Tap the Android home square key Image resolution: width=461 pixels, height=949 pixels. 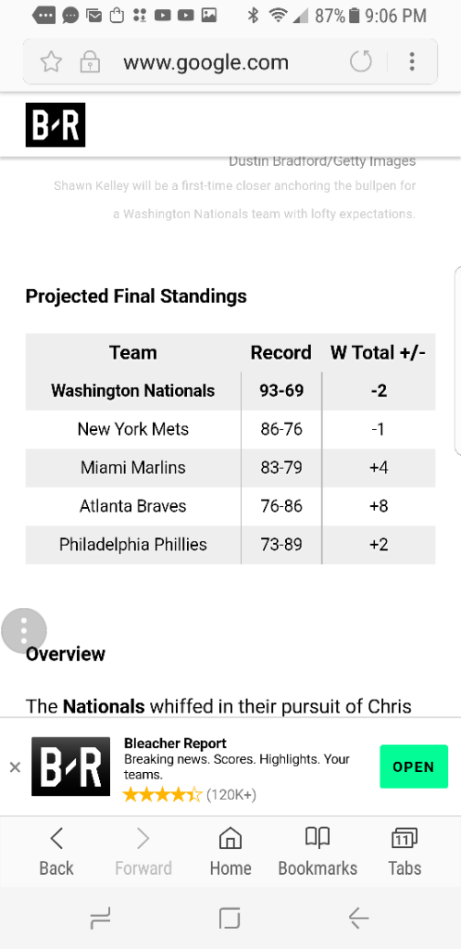(230, 918)
